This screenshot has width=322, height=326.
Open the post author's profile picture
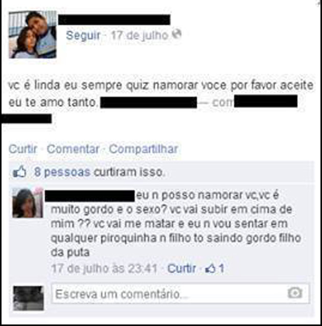tap(32, 35)
